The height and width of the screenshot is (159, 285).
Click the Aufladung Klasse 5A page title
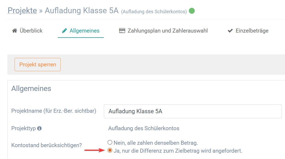(82, 11)
